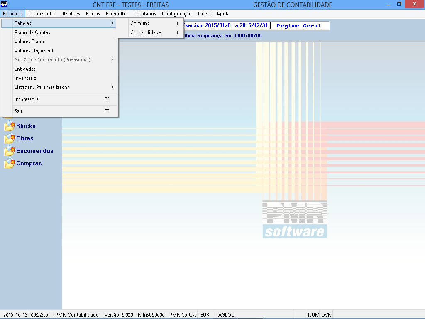The image size is (425, 319).
Task: Click the Regime Geral field
Action: pyautogui.click(x=300, y=26)
